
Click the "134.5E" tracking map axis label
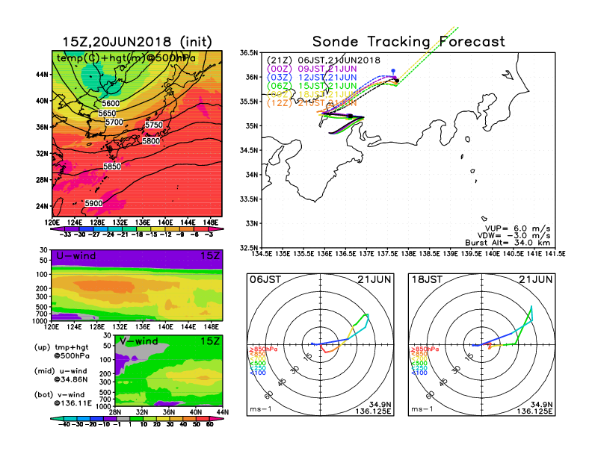tap(262, 254)
